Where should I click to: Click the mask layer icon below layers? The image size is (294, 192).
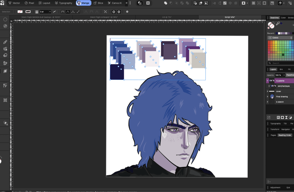[282, 117]
